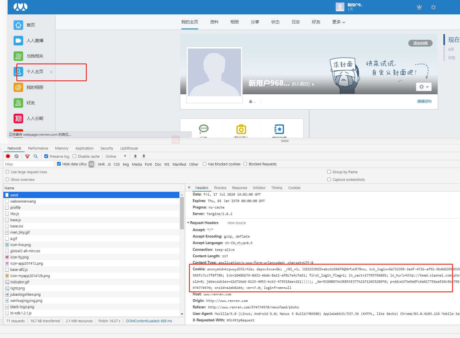Open the 相册 tab in profile navigation
The height and width of the screenshot is (338, 460).
click(235, 22)
